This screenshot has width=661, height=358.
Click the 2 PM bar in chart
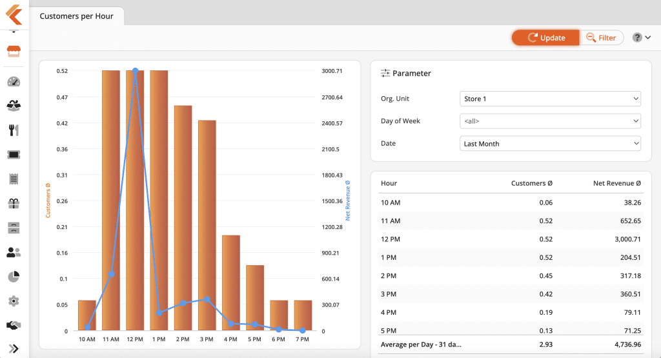[x=183, y=218]
